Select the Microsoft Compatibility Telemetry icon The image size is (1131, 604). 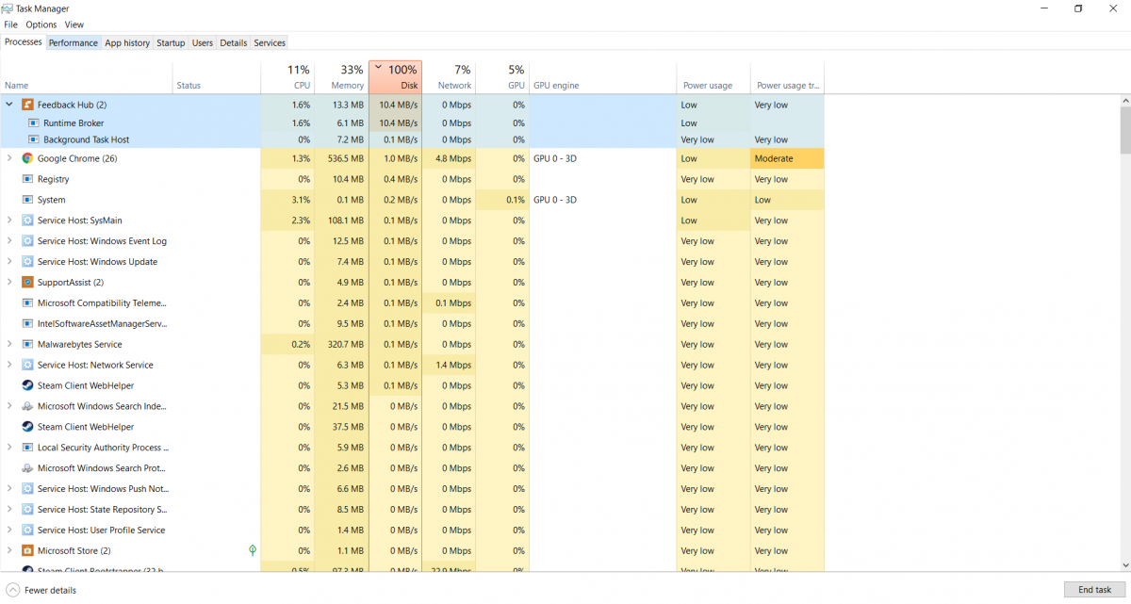[28, 302]
